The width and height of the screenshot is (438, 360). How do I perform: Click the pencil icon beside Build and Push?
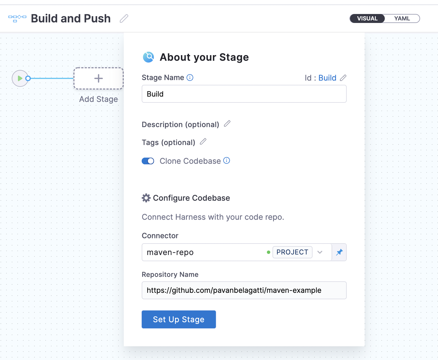coord(124,18)
